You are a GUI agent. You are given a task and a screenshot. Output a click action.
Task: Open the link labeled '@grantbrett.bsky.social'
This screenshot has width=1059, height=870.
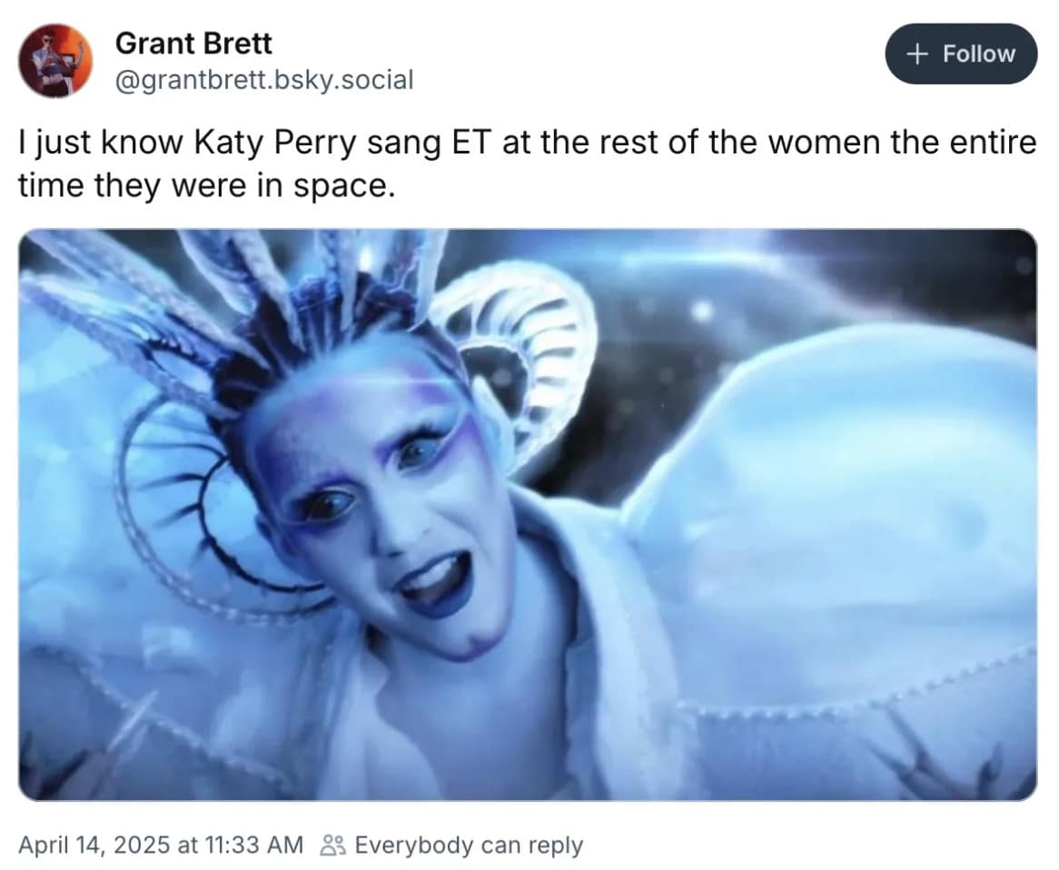(x=263, y=80)
